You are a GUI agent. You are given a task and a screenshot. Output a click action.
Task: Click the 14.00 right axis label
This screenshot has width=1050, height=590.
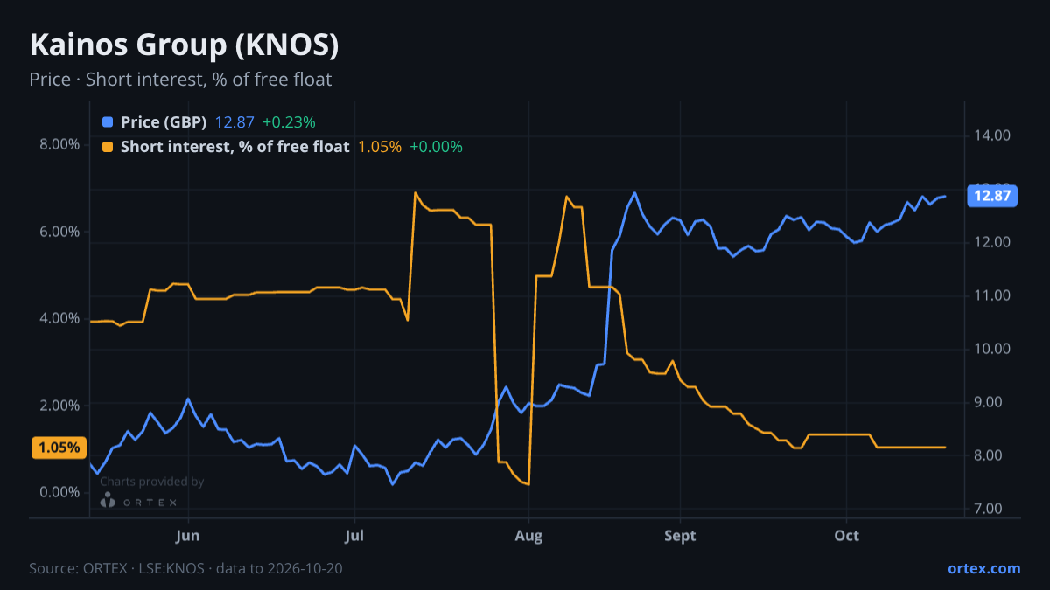(991, 135)
